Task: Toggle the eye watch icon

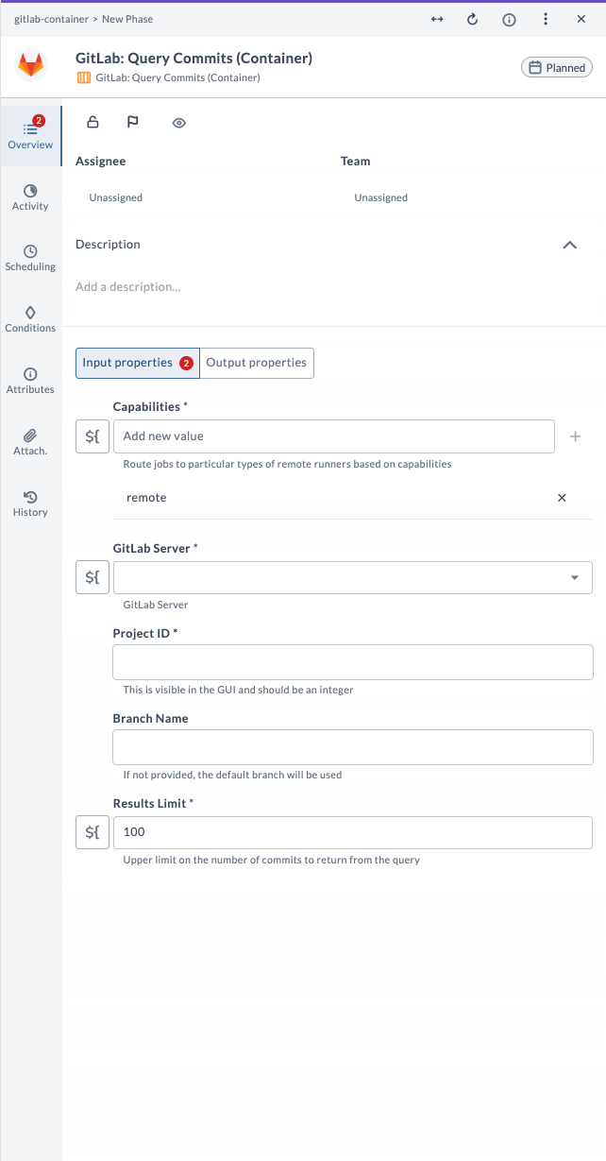Action: click(x=179, y=123)
